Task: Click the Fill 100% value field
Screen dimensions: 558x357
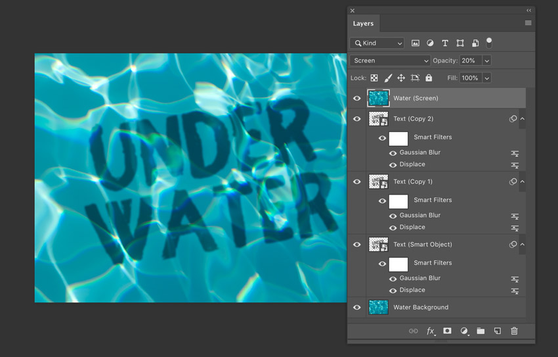Action: pos(471,78)
